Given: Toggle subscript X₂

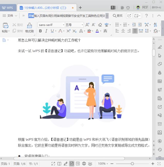Looking at the screenshot, I should point(74,31).
